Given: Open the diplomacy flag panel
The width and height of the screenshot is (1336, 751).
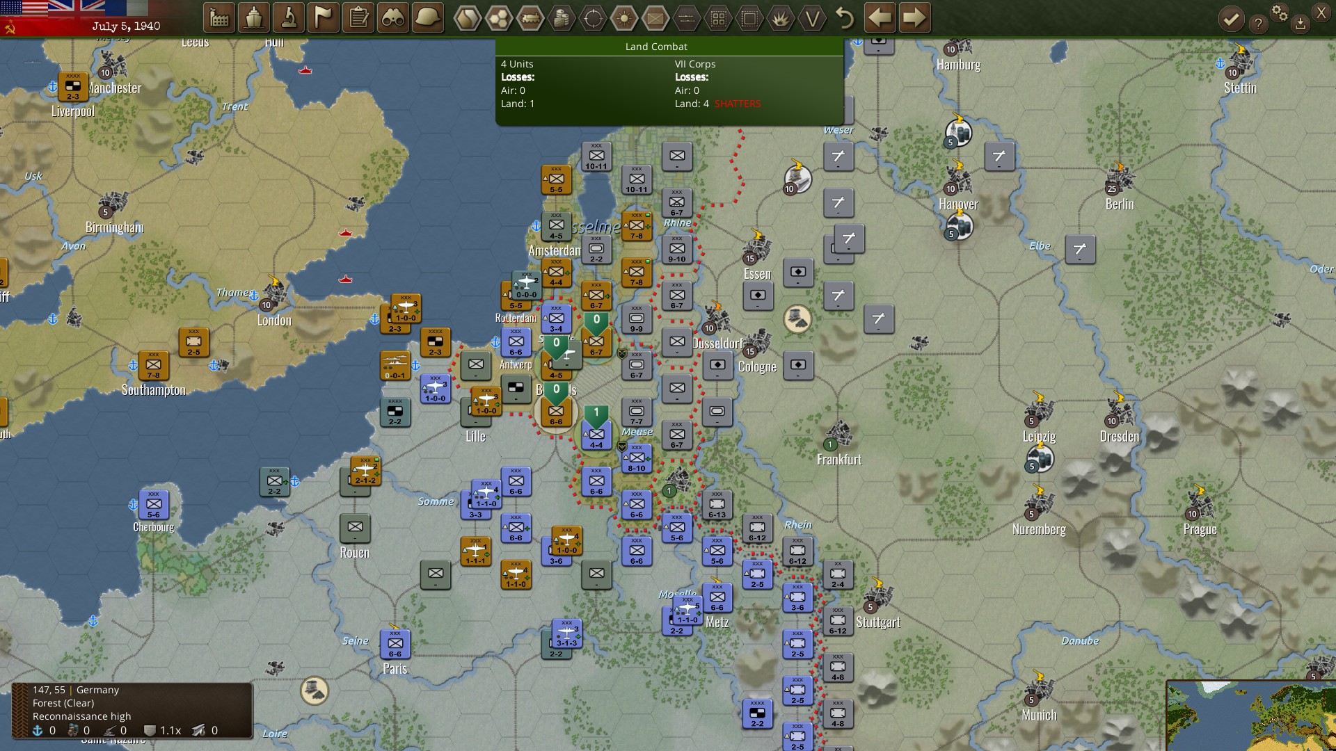Looking at the screenshot, I should (324, 18).
